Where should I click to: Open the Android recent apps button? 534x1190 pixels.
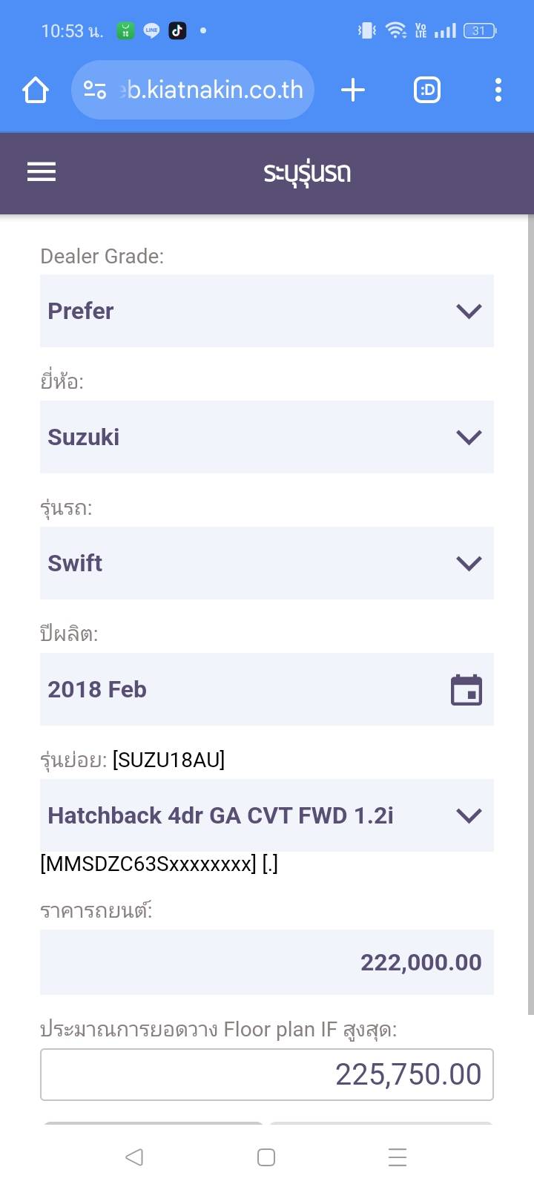pos(398,1157)
